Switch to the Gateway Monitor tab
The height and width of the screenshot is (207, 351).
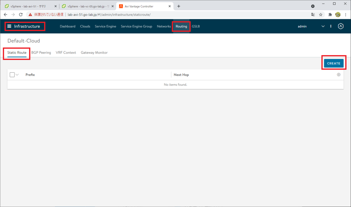click(x=94, y=53)
